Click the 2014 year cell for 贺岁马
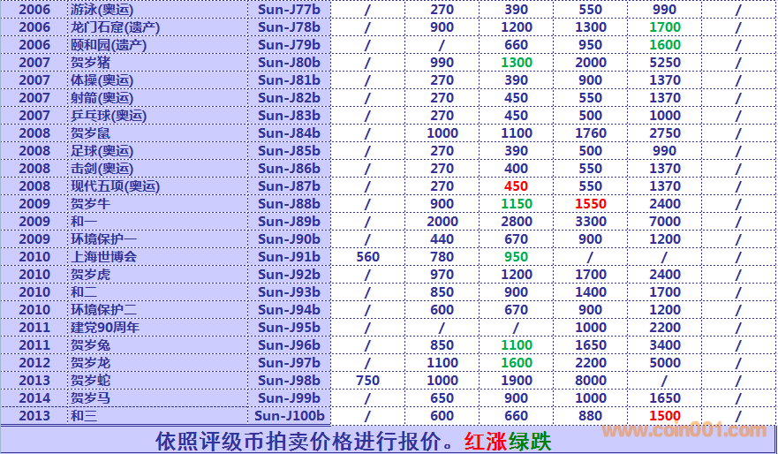This screenshot has width=778, height=454. (34, 398)
